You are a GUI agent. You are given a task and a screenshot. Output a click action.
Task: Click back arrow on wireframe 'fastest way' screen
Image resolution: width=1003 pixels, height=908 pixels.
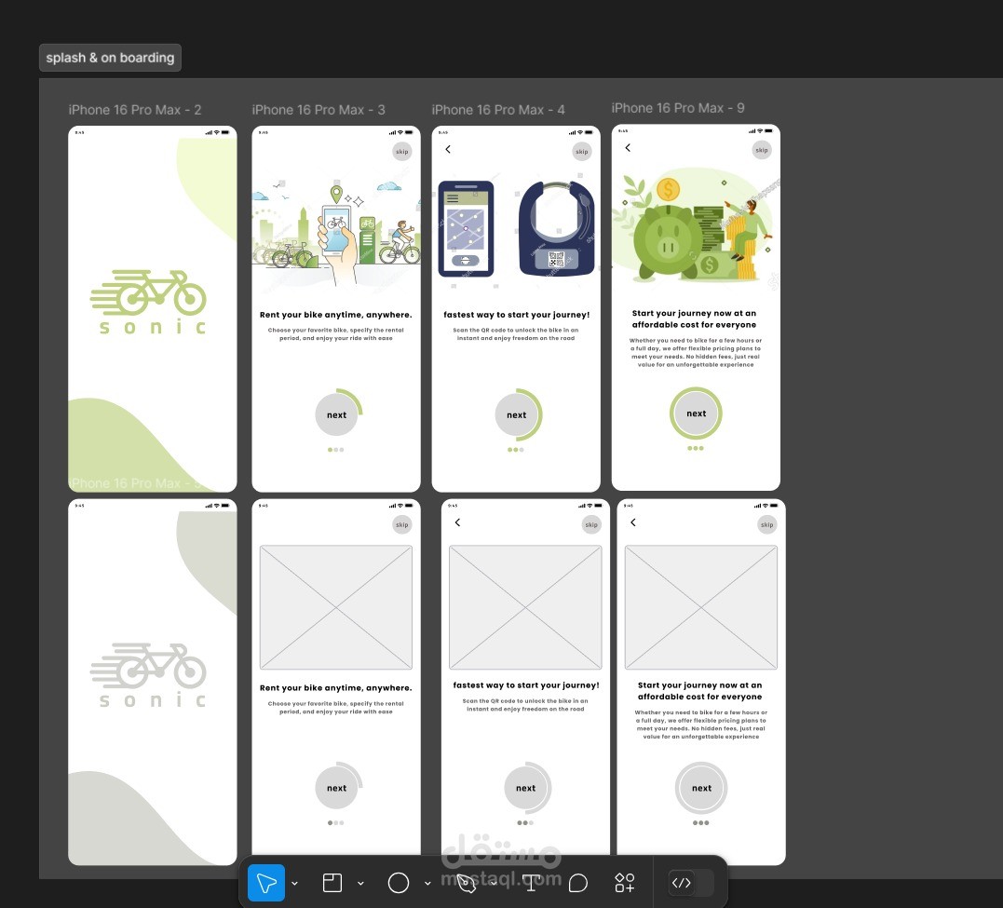(457, 522)
